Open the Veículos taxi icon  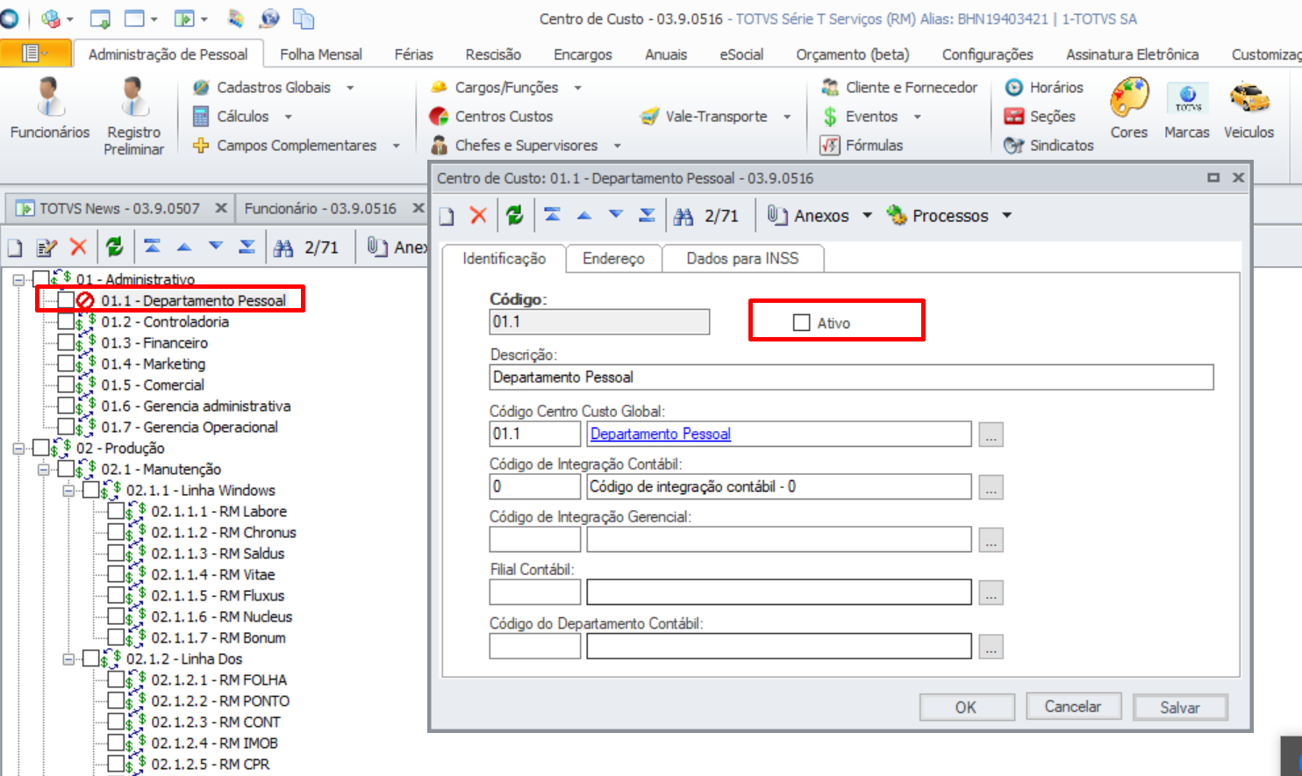1248,109
